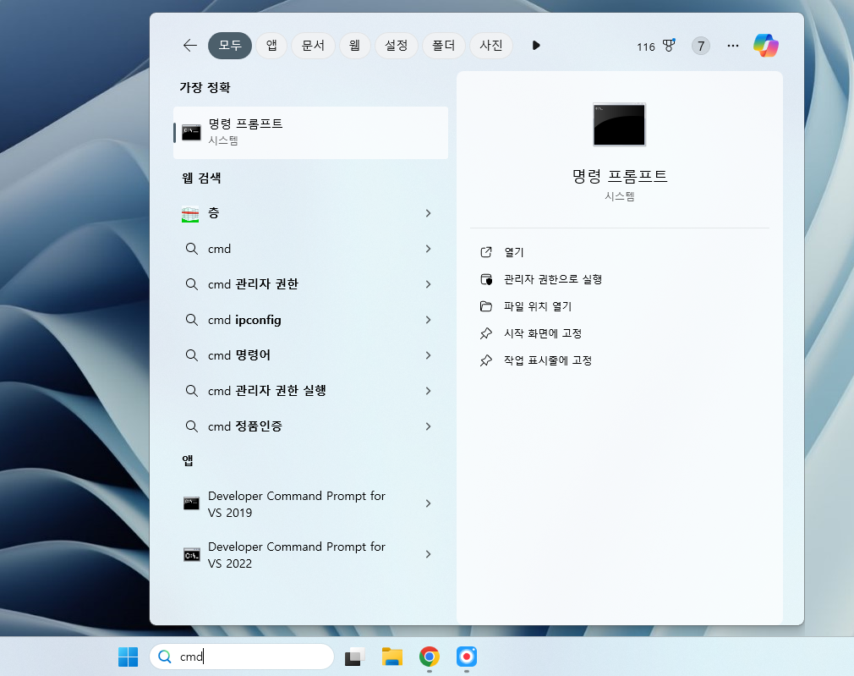Go back with the left arrow

189,45
